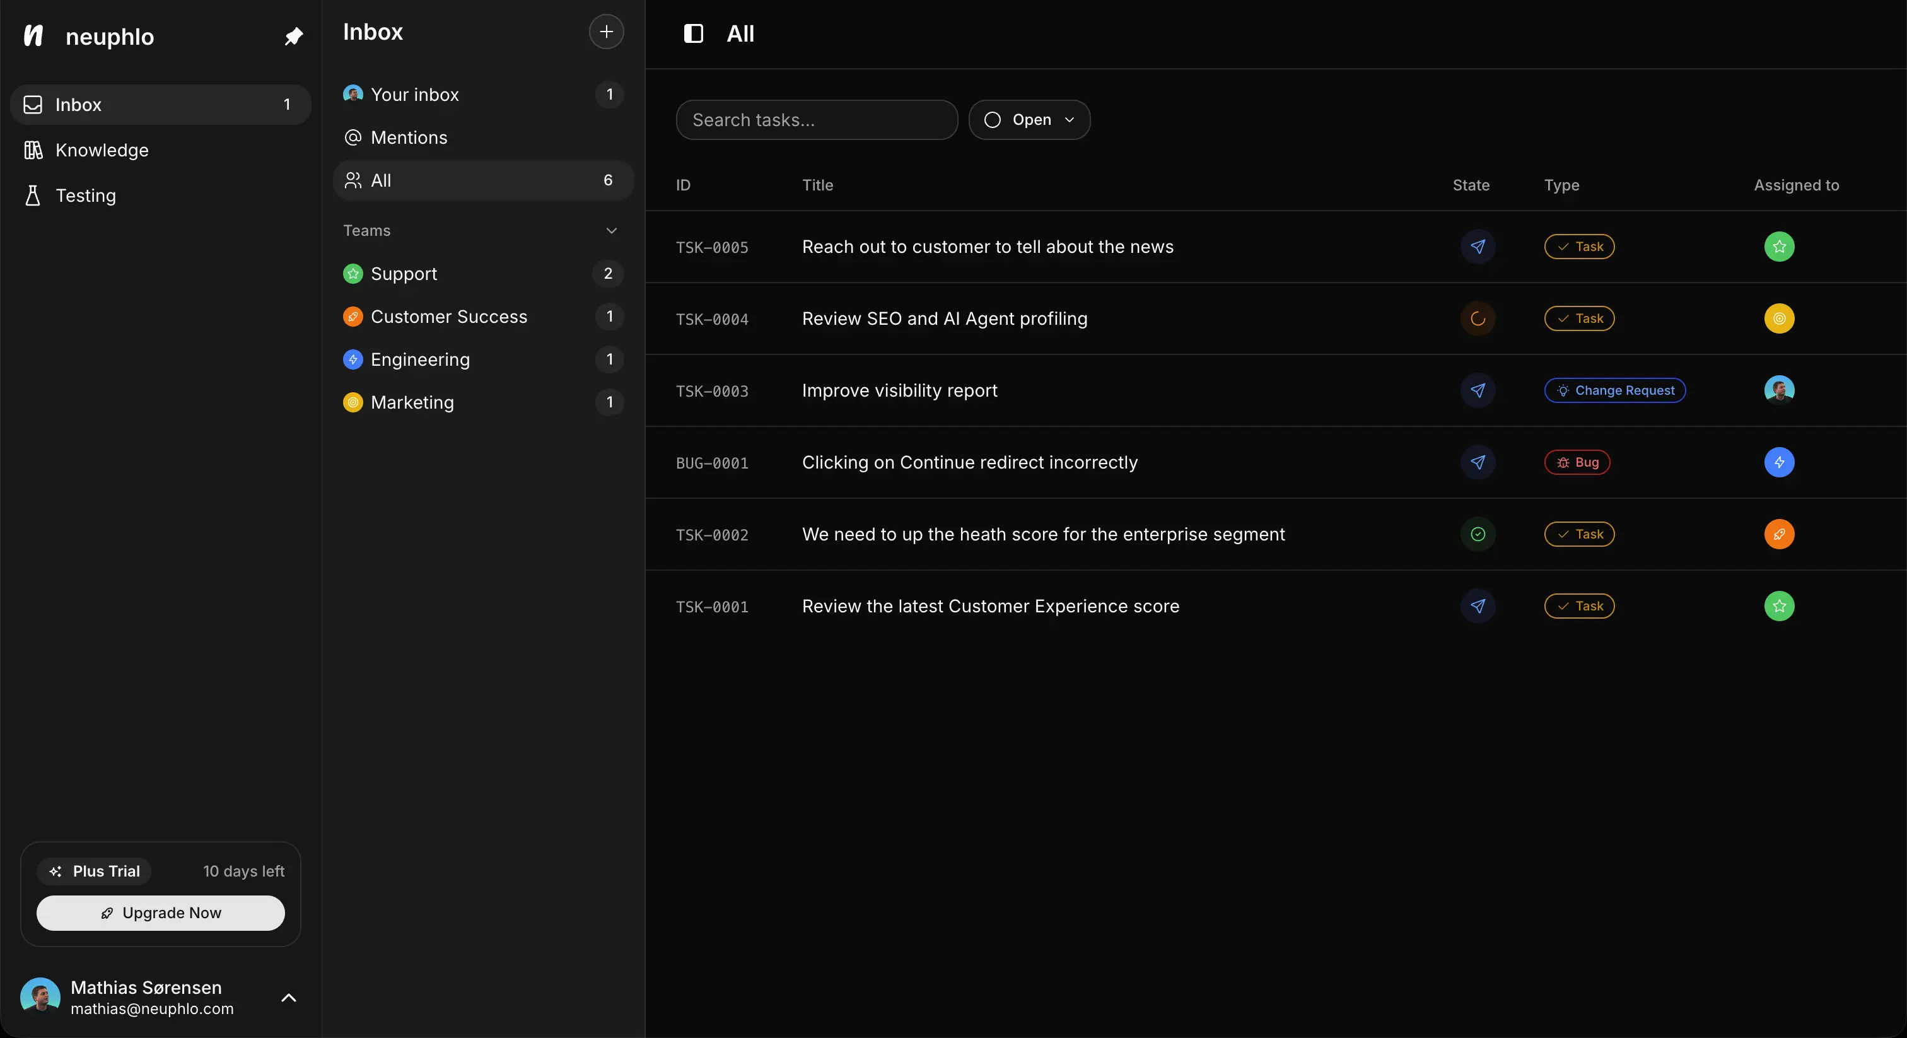Select the Support team star icon

coord(353,274)
